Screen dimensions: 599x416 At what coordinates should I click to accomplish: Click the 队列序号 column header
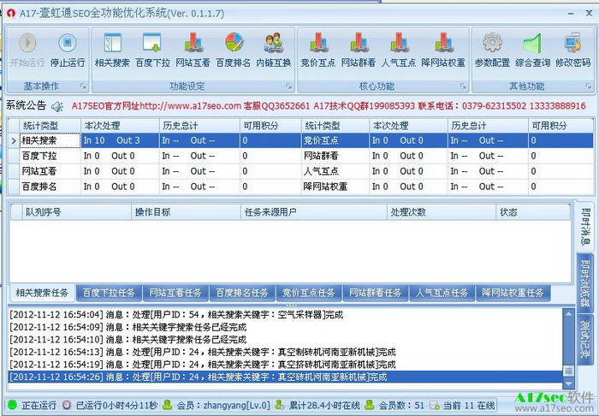pyautogui.click(x=76, y=212)
